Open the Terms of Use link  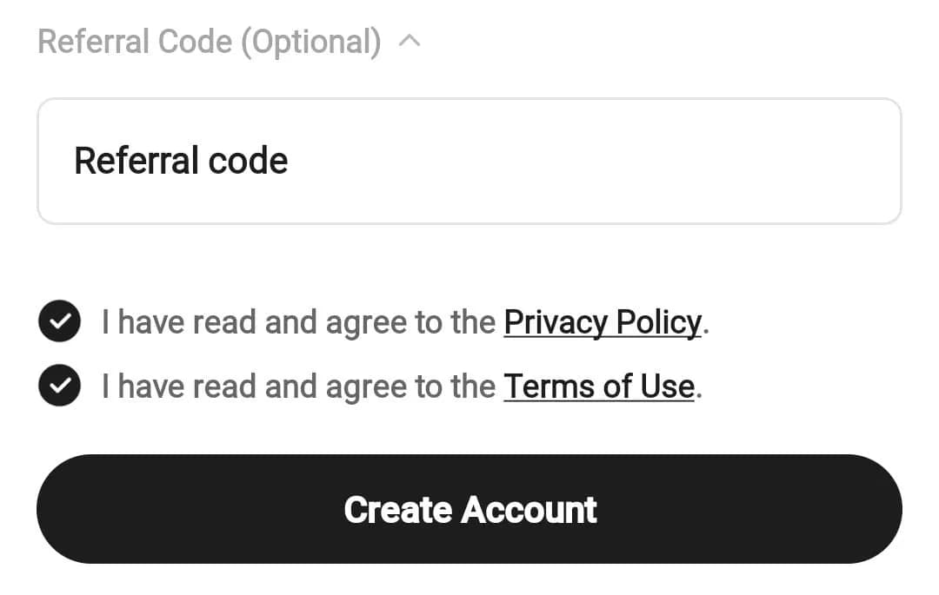click(599, 387)
